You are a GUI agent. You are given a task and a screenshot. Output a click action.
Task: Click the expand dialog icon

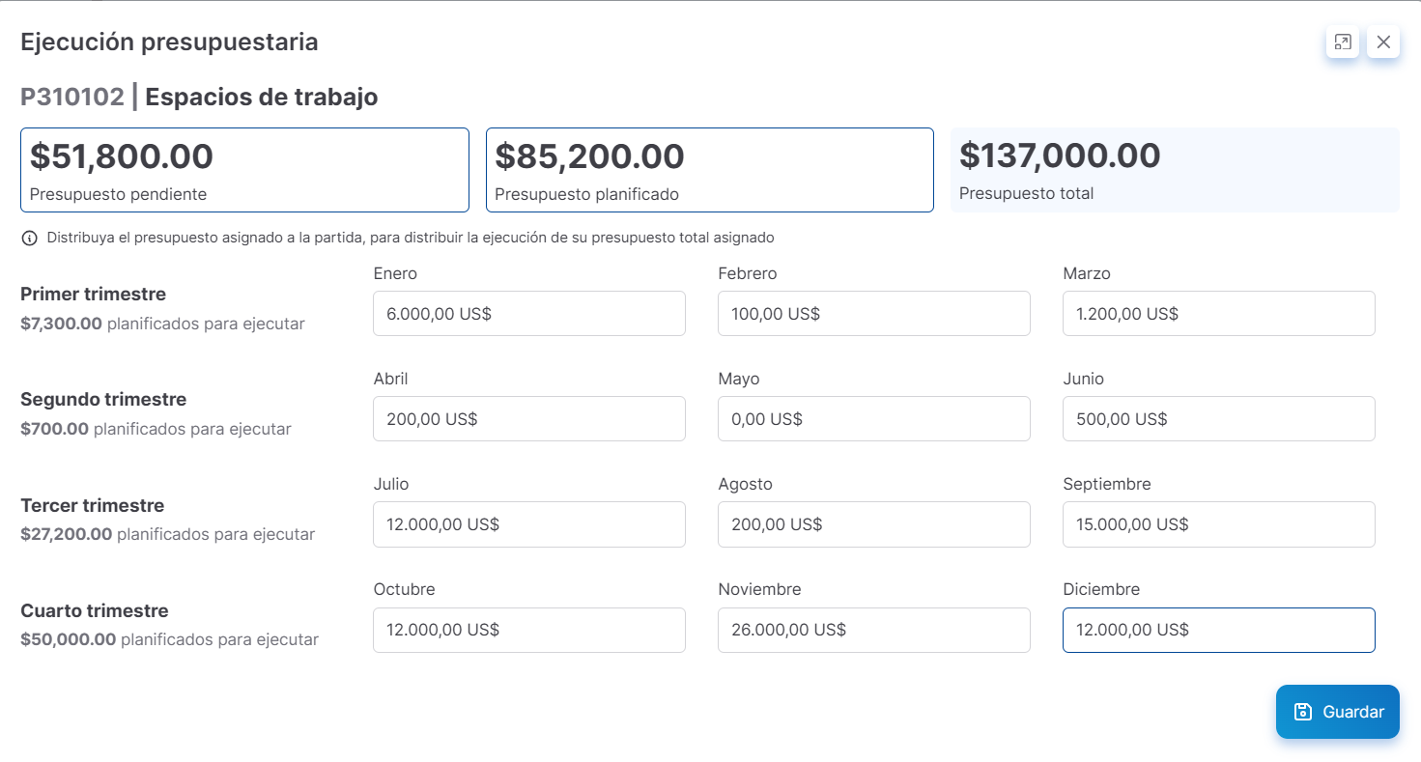pyautogui.click(x=1342, y=42)
